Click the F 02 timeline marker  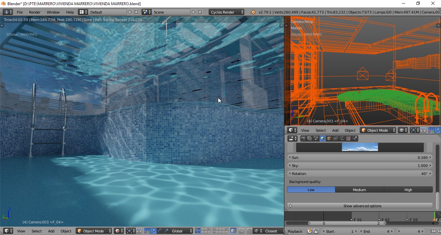[x=380, y=220]
